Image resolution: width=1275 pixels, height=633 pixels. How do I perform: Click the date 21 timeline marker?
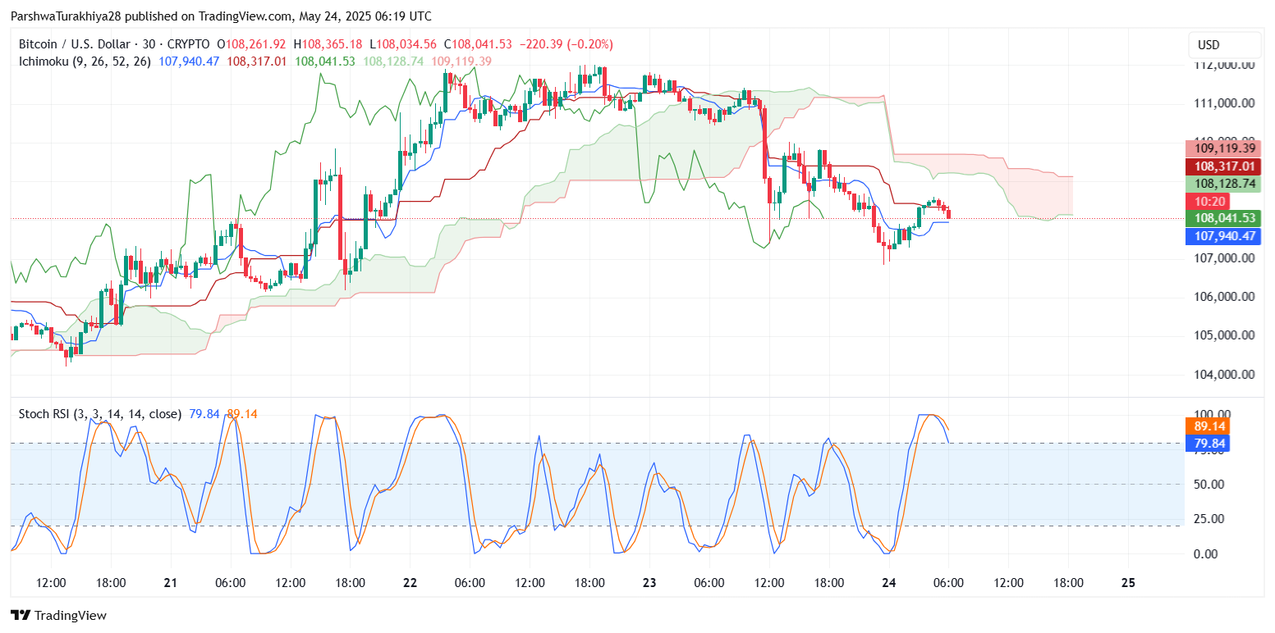(170, 583)
